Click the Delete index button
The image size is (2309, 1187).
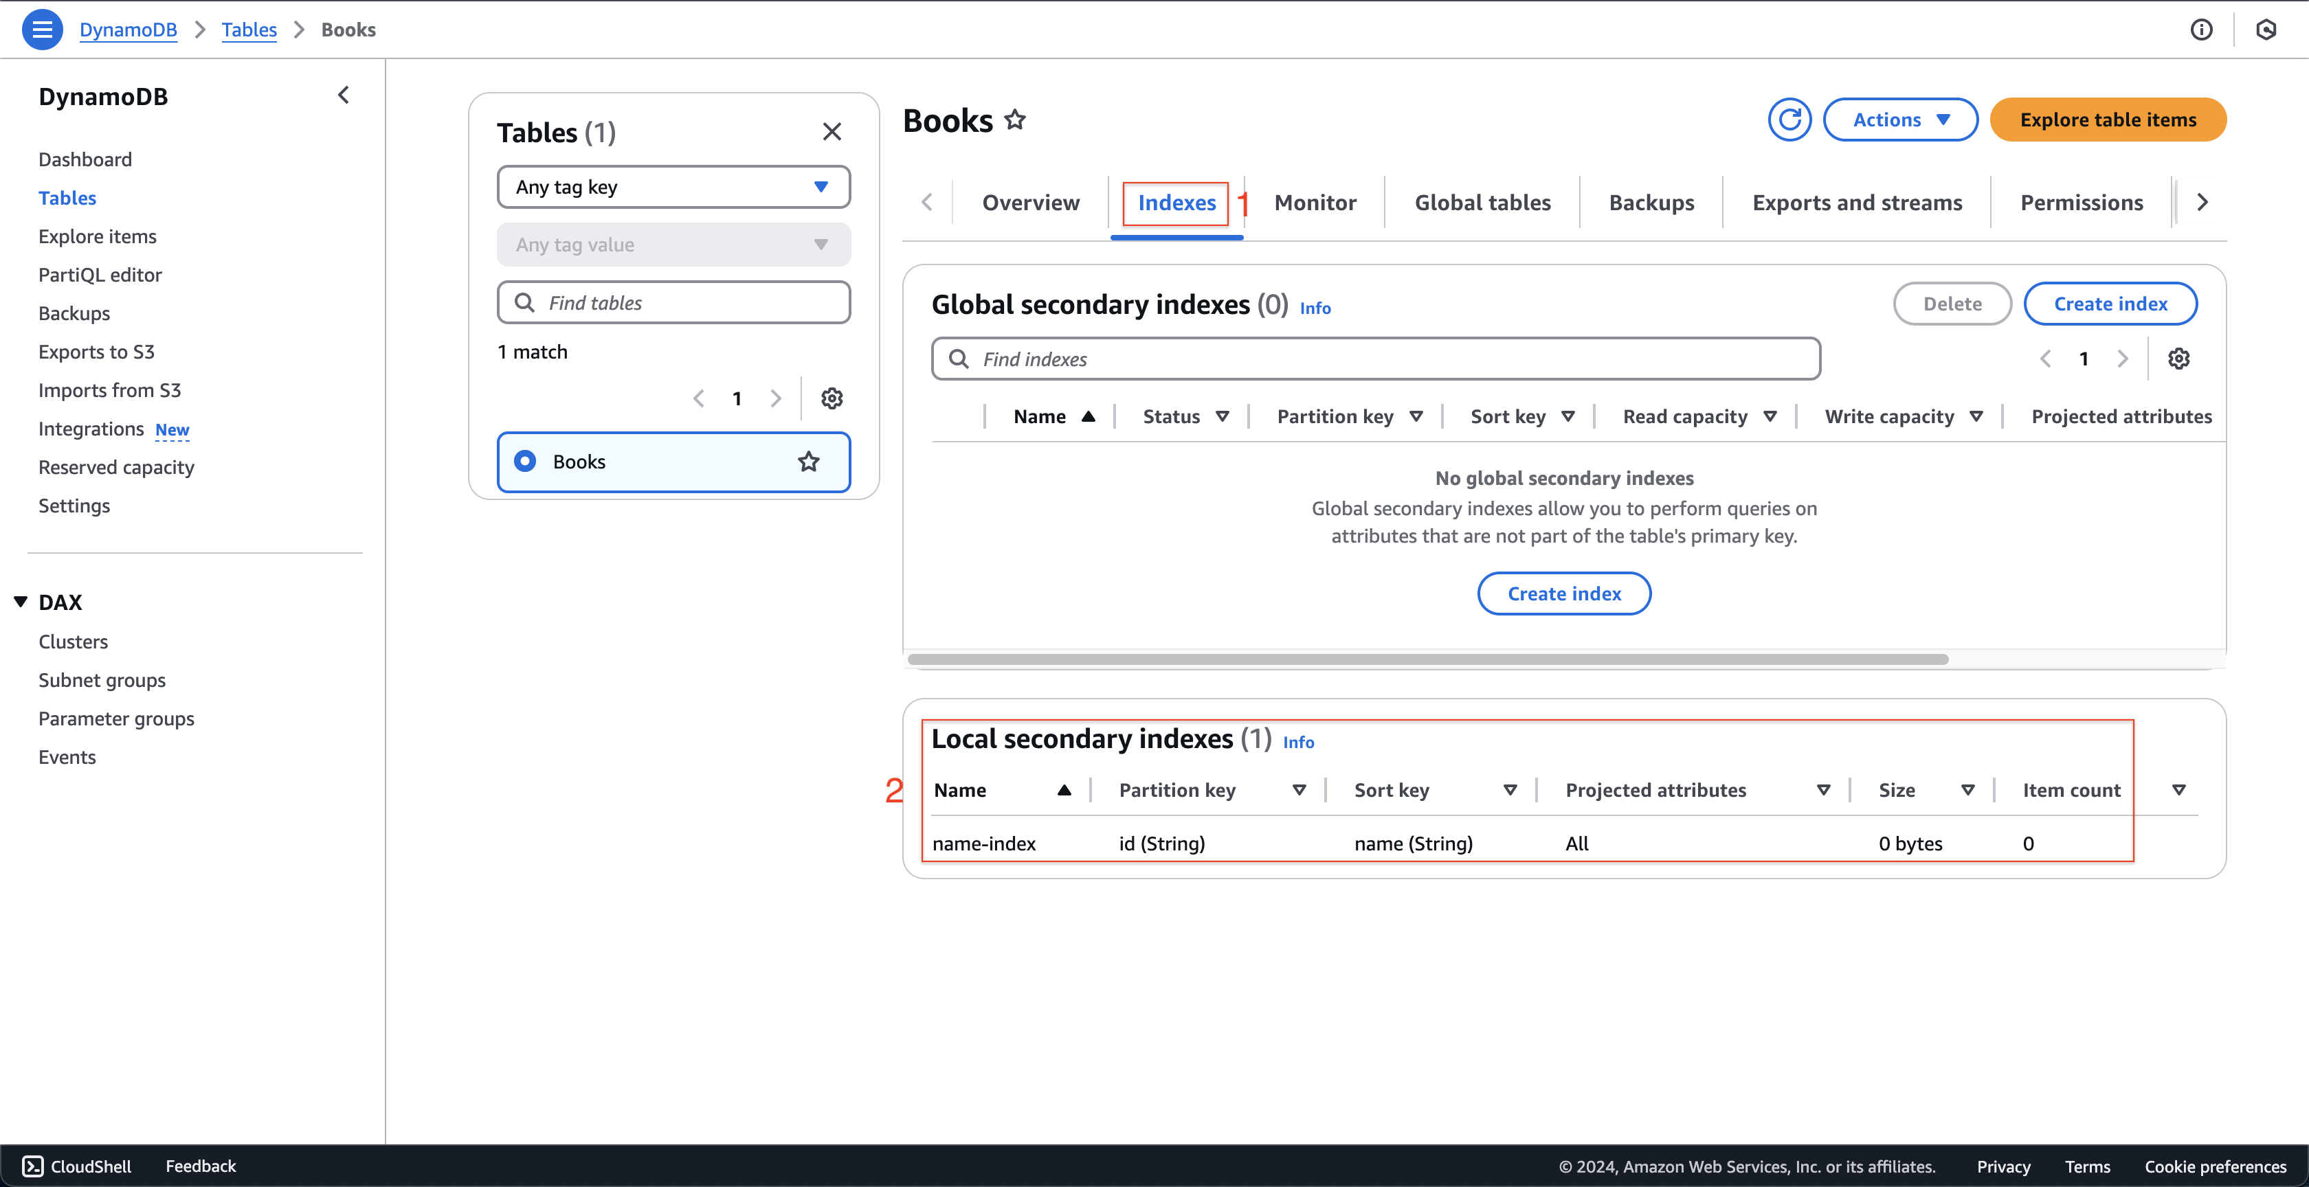click(x=1952, y=304)
